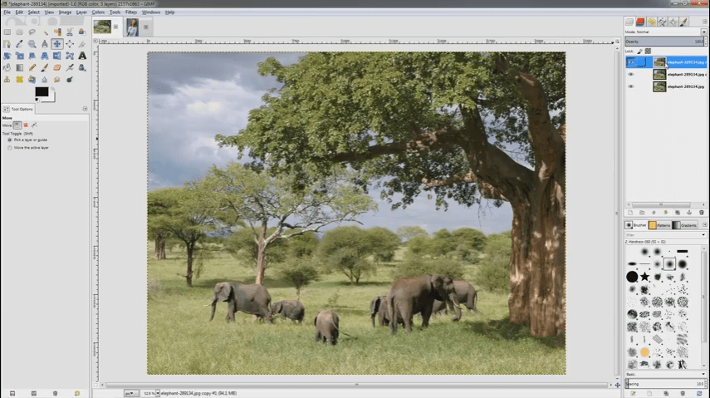Hide the top elephant layer via eye
This screenshot has height=398, width=710.
pyautogui.click(x=630, y=61)
